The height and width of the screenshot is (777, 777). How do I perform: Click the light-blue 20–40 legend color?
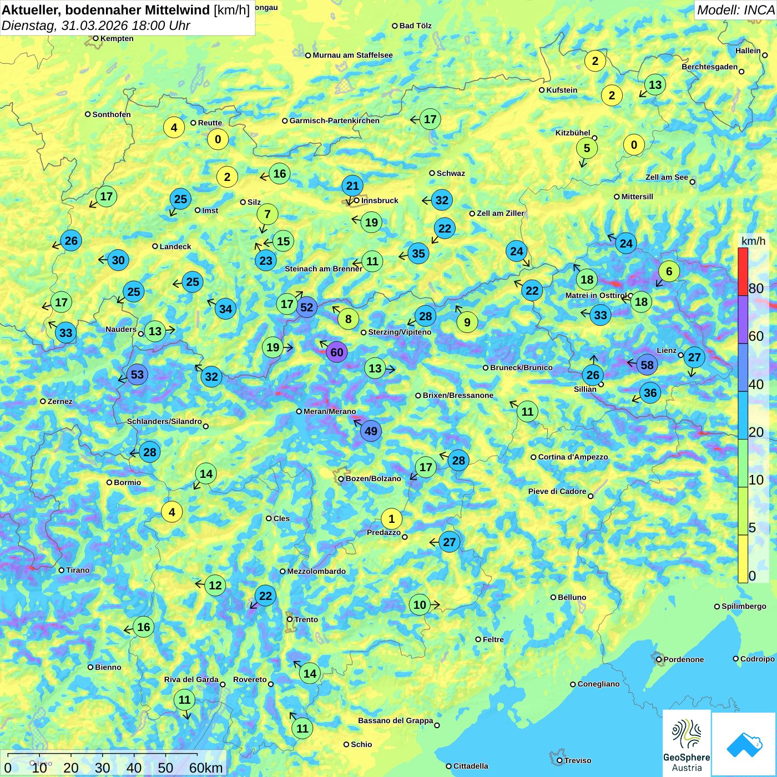pos(743,415)
